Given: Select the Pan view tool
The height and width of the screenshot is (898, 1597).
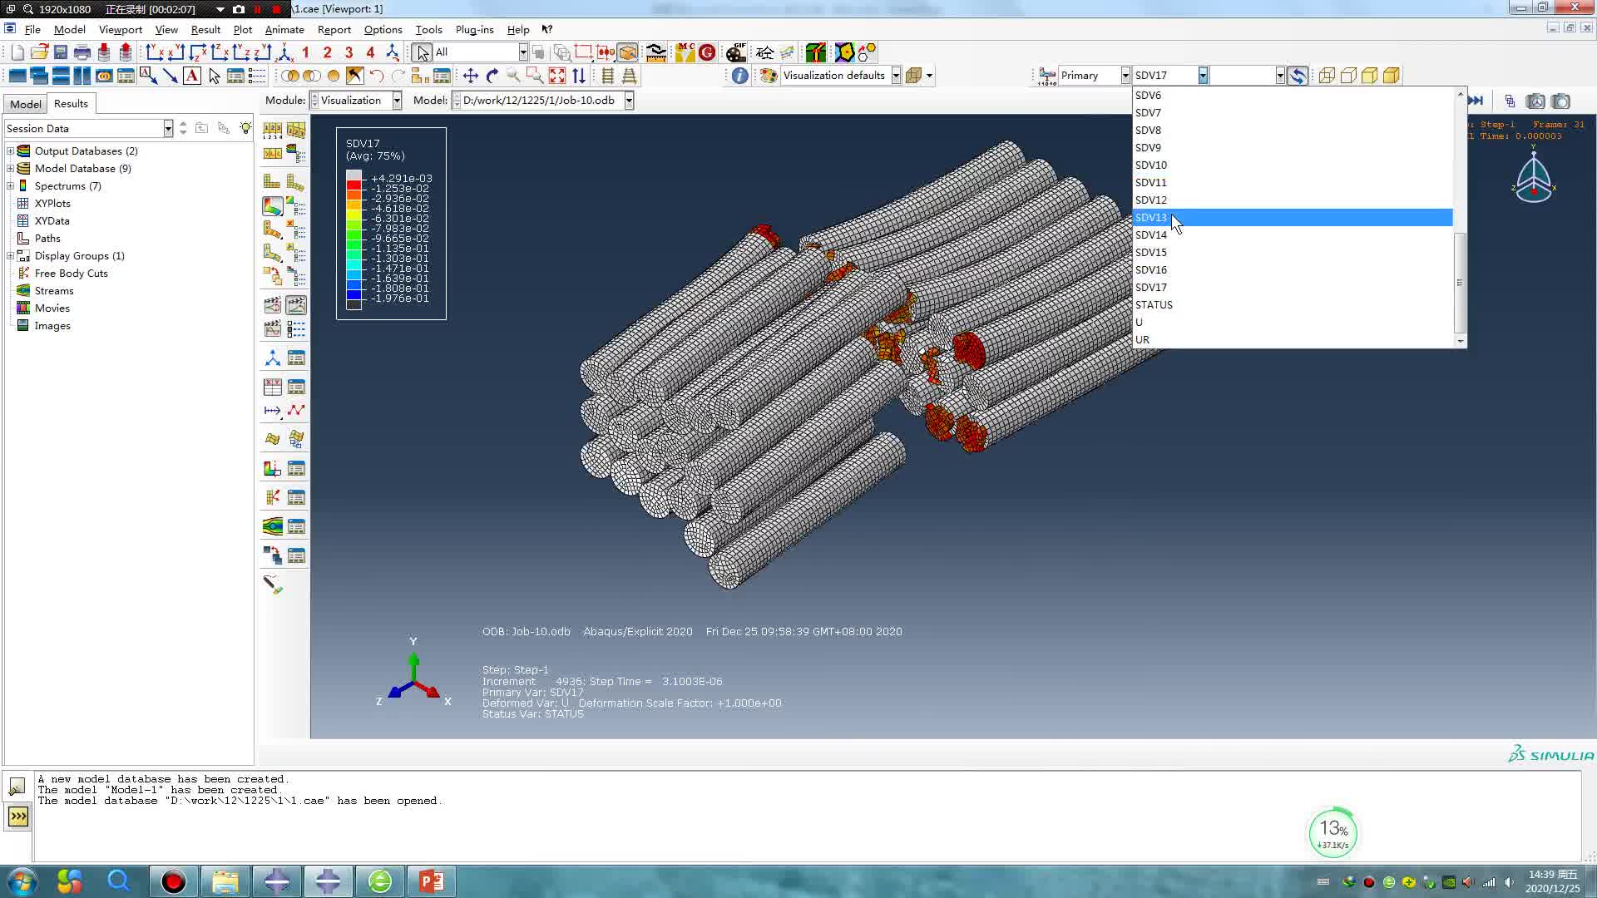Looking at the screenshot, I should point(471,76).
